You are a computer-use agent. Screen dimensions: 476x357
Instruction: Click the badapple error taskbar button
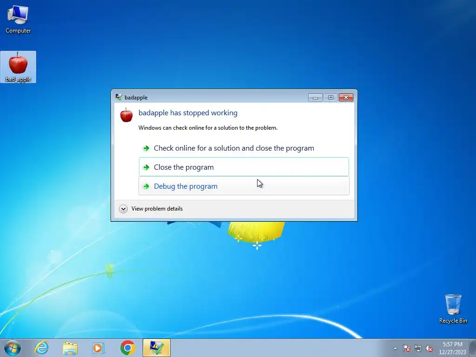pyautogui.click(x=157, y=348)
